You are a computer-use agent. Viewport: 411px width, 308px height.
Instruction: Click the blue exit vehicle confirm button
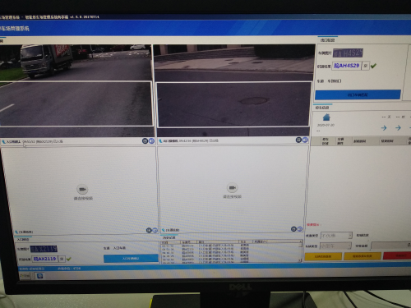(x=358, y=94)
